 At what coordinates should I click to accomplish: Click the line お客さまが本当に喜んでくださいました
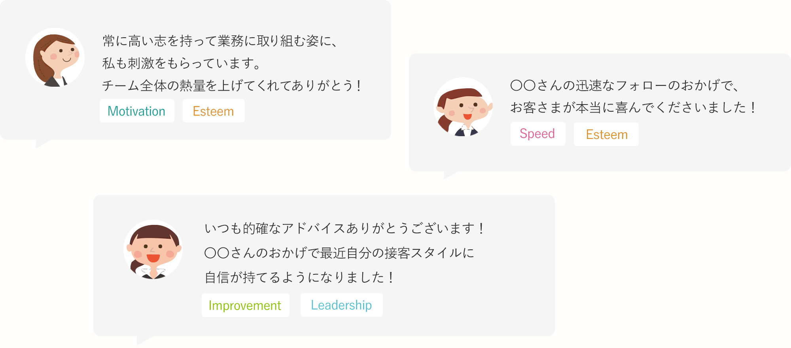(x=633, y=107)
